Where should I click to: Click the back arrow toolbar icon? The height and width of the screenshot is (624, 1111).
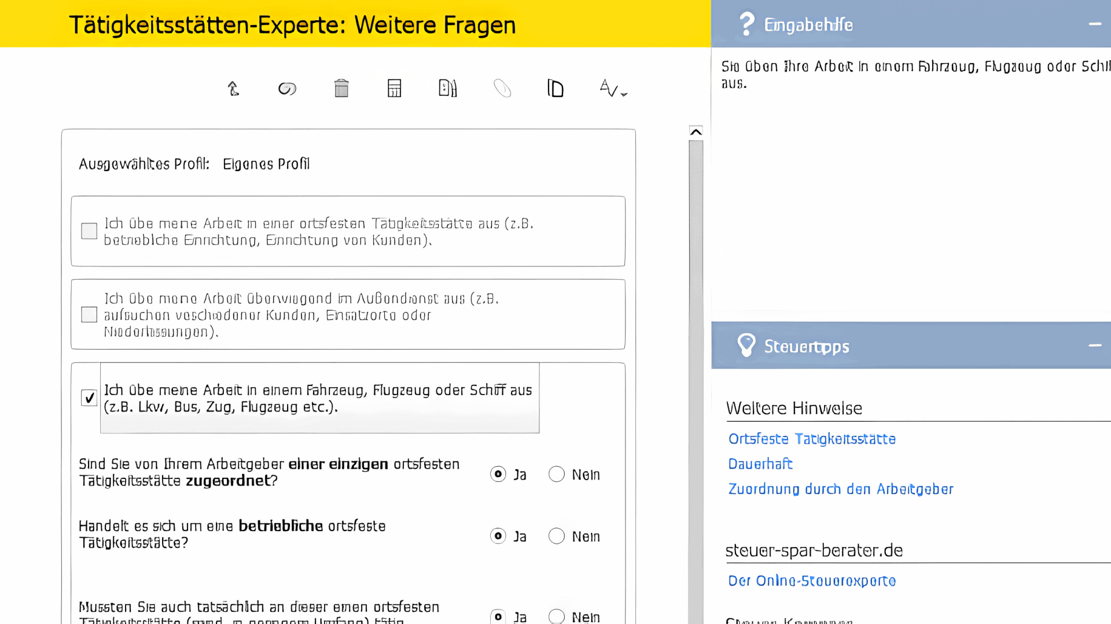click(x=233, y=88)
